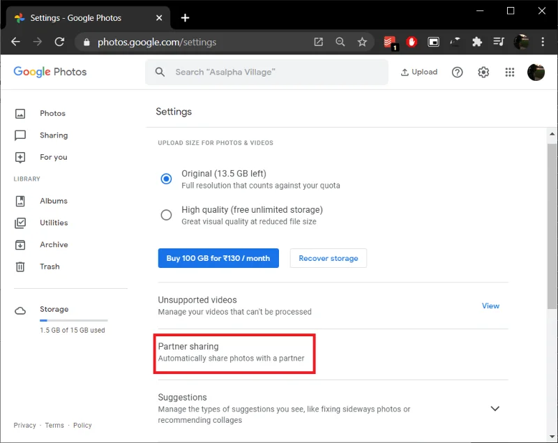Click View for Unsupported videos
Image resolution: width=558 pixels, height=443 pixels.
point(490,306)
